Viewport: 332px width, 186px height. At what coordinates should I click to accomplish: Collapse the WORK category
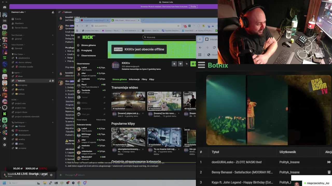click(x=15, y=100)
